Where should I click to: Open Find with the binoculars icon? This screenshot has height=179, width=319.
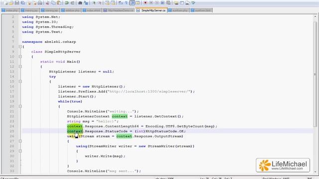(x=80, y=3)
